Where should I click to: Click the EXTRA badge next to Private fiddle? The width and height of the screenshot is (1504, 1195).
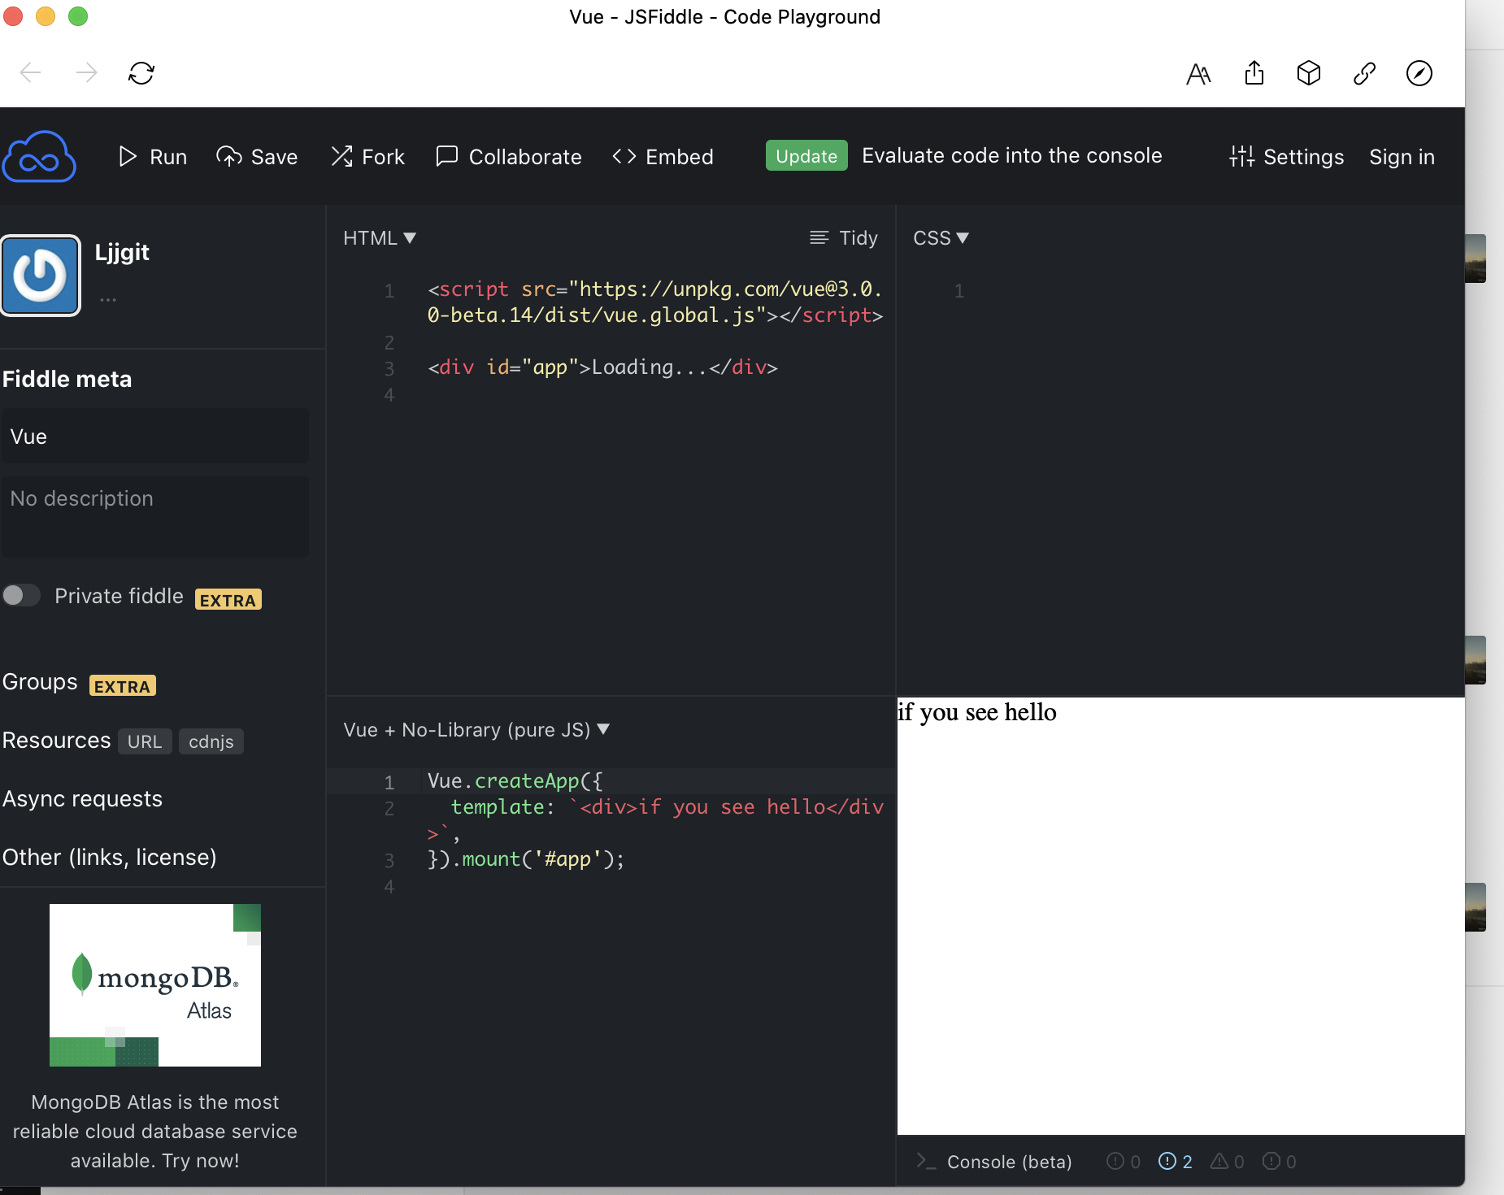[x=228, y=600]
